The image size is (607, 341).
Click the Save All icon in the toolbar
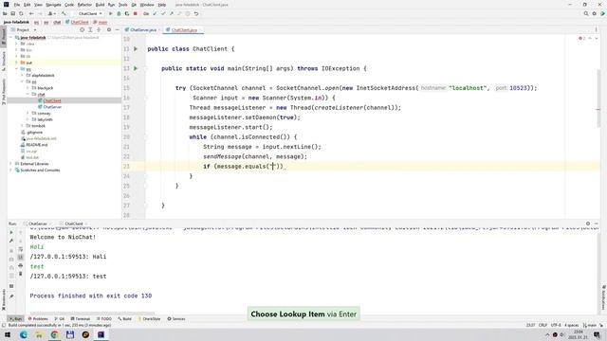12,13
